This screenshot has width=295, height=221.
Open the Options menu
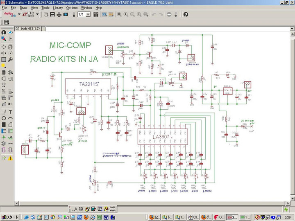(x=72, y=8)
